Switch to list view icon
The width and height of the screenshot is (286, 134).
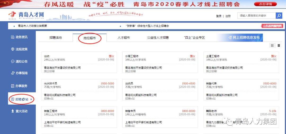click(x=279, y=46)
